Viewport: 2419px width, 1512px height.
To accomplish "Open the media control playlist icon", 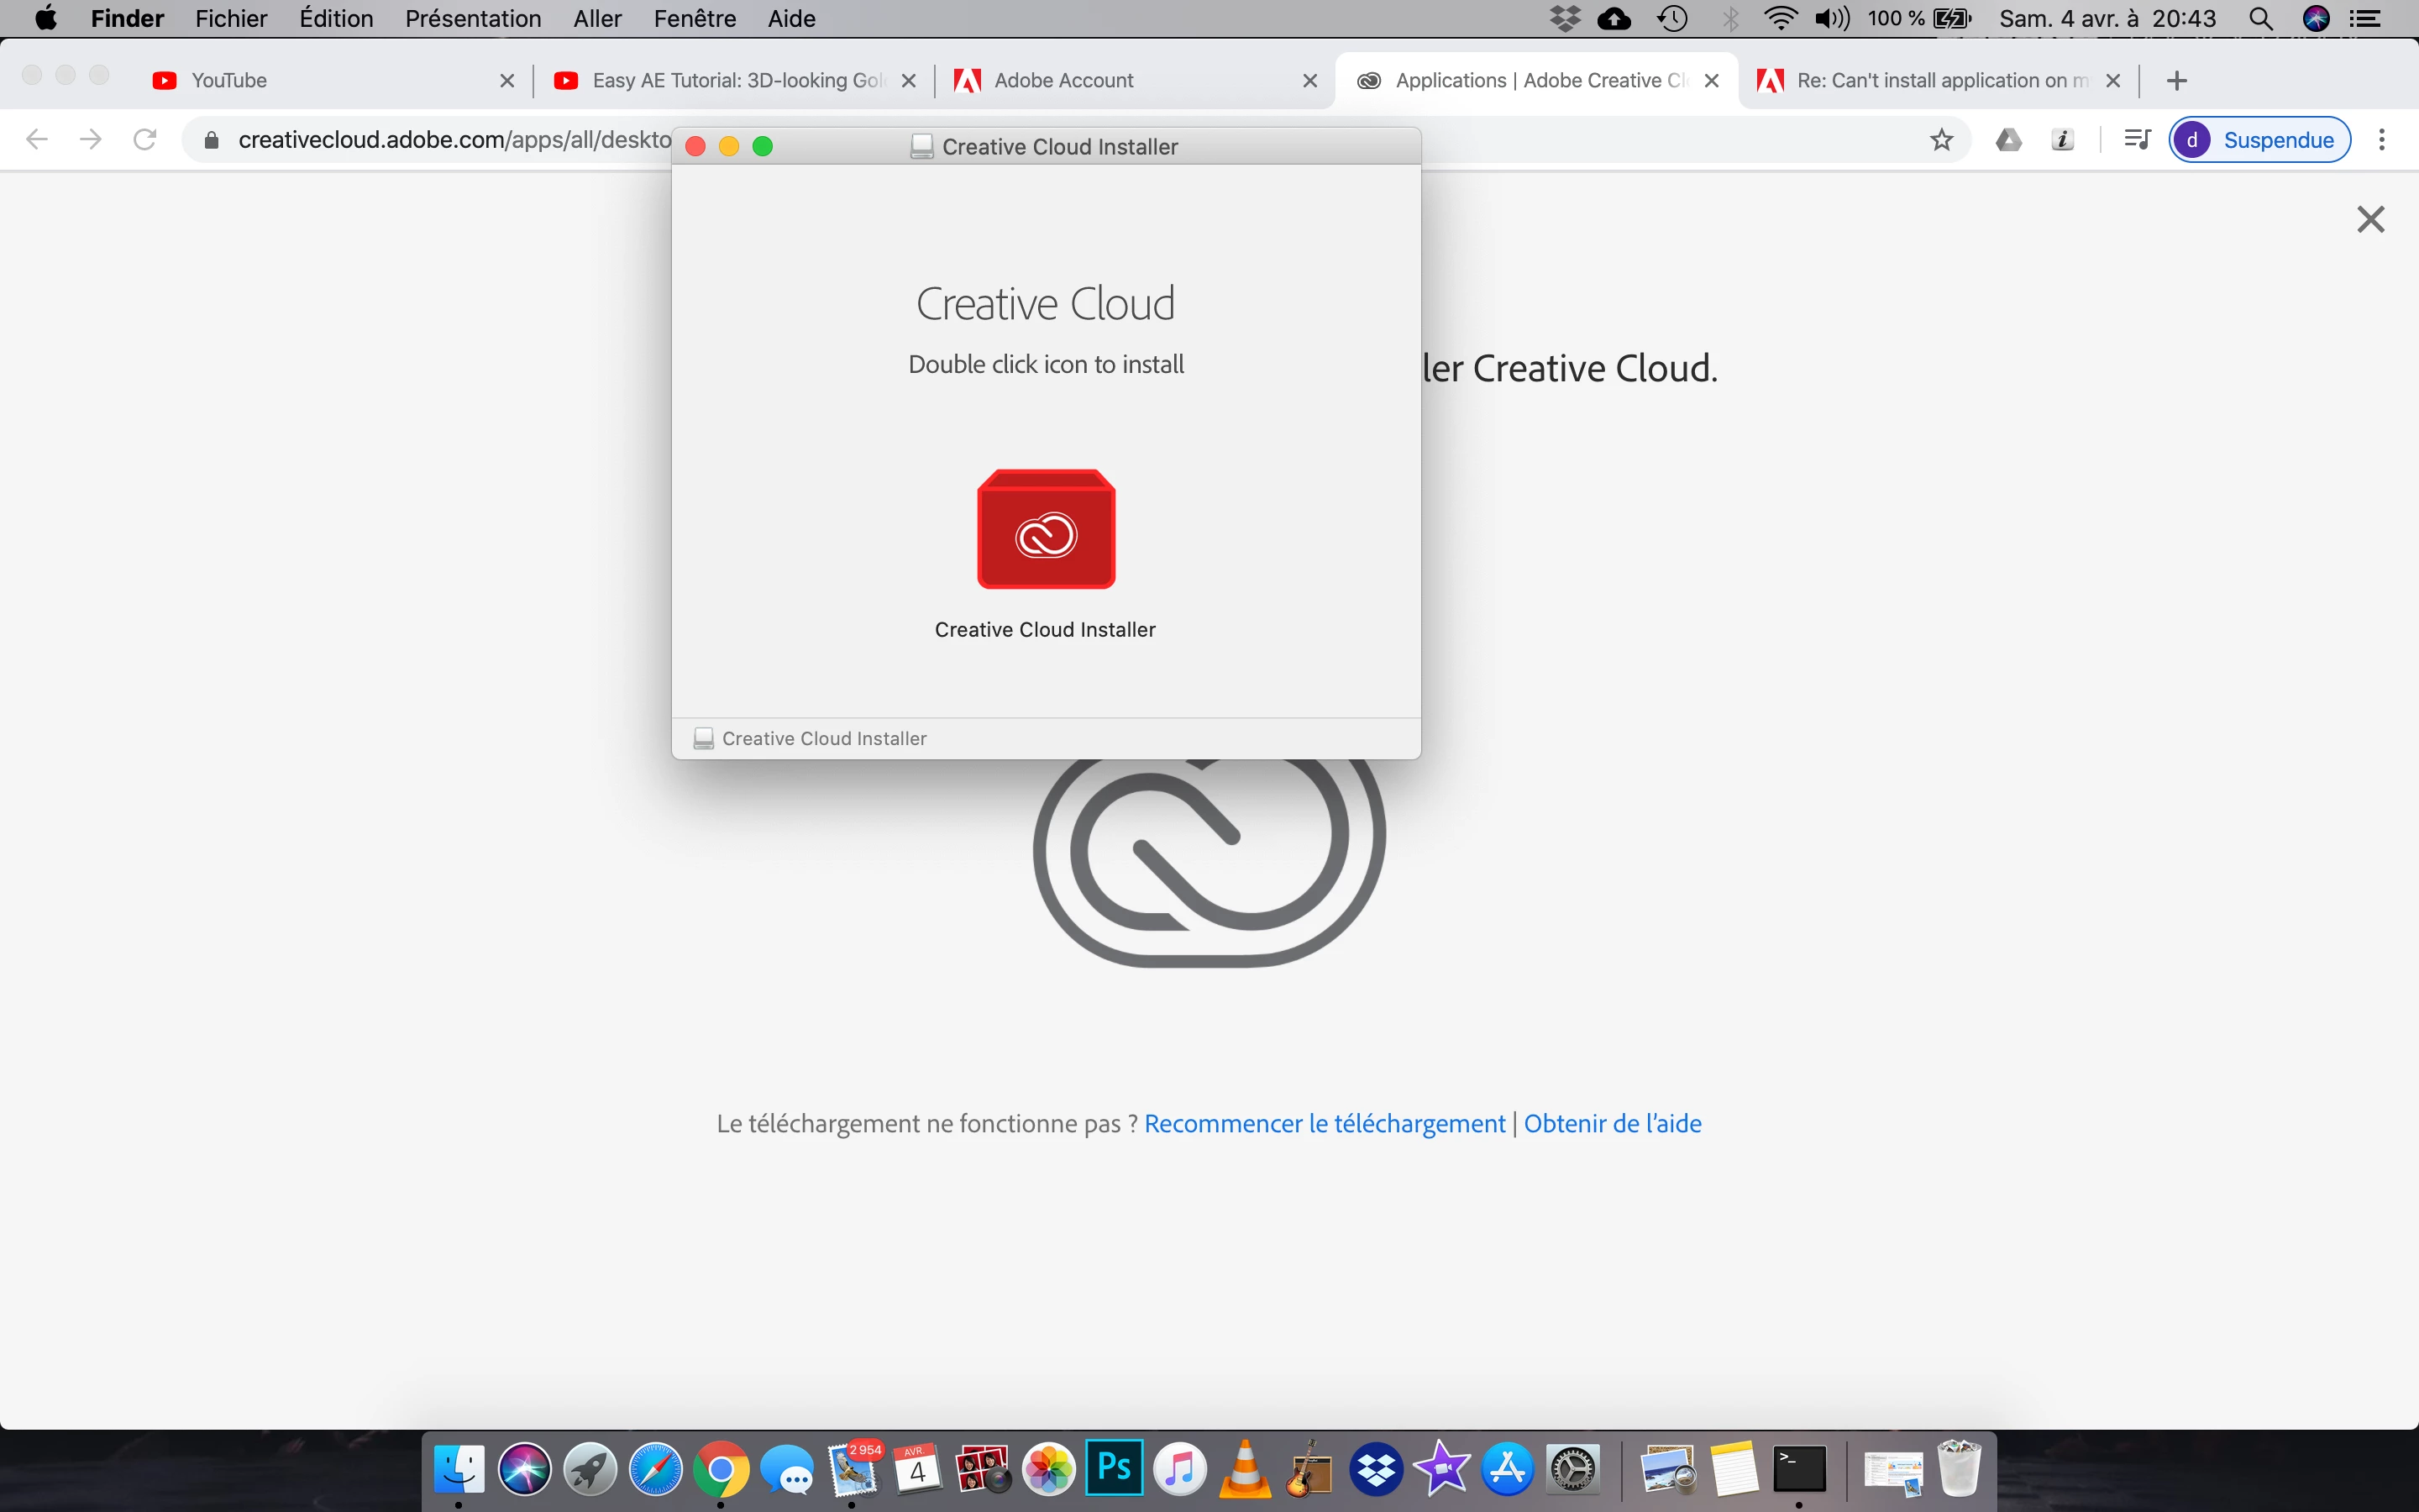I will (2137, 140).
